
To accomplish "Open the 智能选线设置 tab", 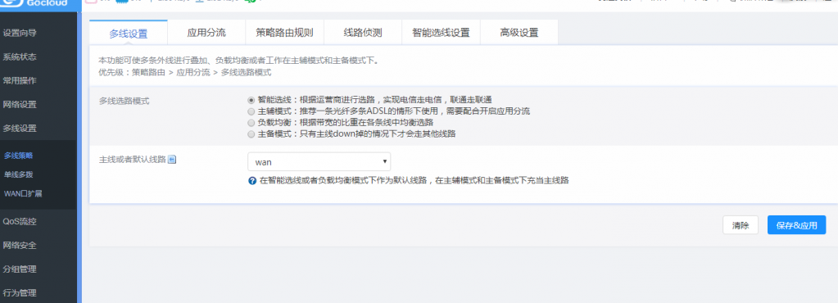I will click(x=441, y=33).
